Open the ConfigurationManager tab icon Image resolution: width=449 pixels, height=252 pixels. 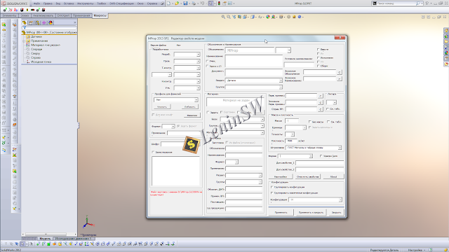[x=37, y=22]
